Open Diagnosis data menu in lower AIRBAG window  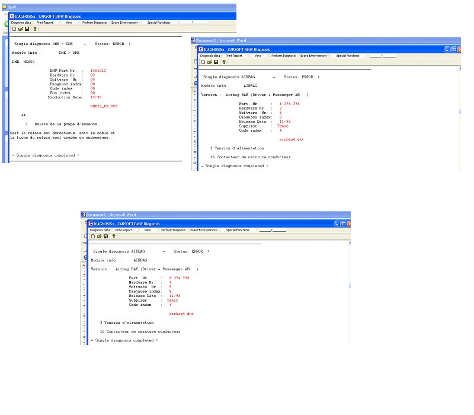tap(100, 230)
